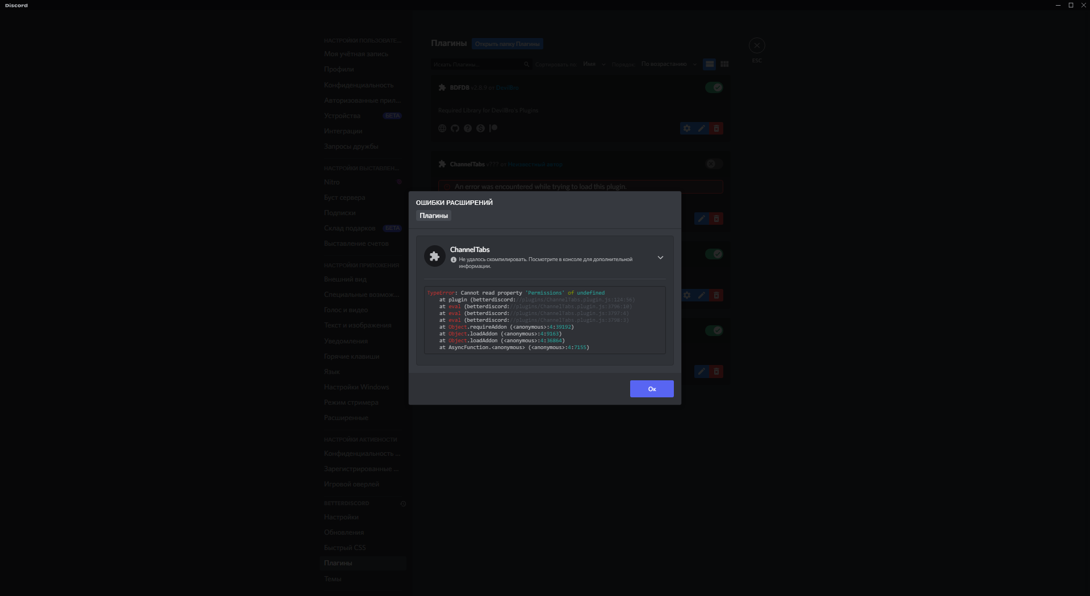The width and height of the screenshot is (1090, 596).
Task: Enable the ChannelTabs plugin toggle
Action: pyautogui.click(x=714, y=164)
